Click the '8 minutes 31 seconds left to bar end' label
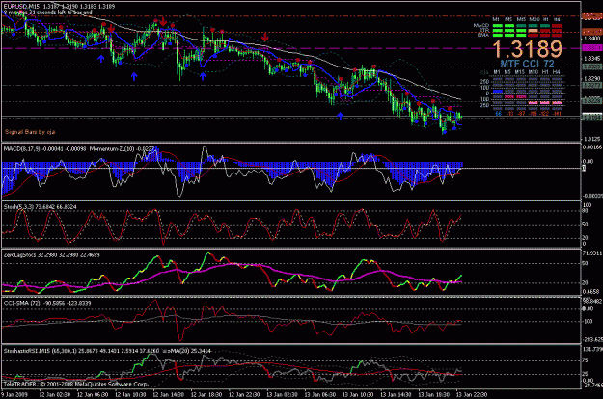Image resolution: width=603 pixels, height=399 pixels. (x=48, y=13)
